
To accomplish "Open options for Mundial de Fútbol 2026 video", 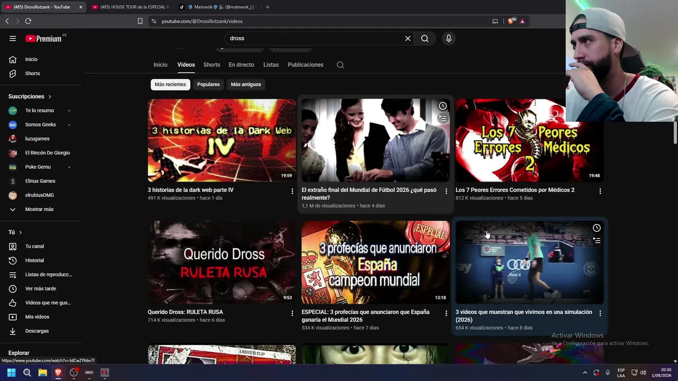I will click(446, 191).
